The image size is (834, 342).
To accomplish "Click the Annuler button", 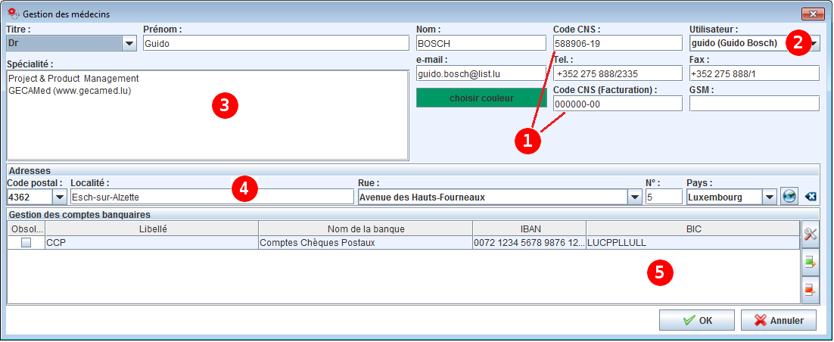I will pos(777,320).
